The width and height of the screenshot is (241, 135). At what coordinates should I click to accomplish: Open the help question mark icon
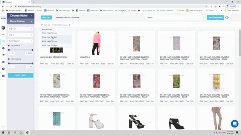[x=227, y=18]
